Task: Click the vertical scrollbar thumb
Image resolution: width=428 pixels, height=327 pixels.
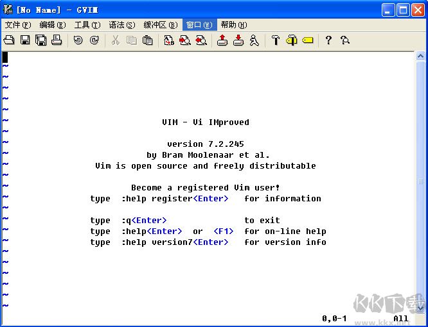Action: coord(420,181)
